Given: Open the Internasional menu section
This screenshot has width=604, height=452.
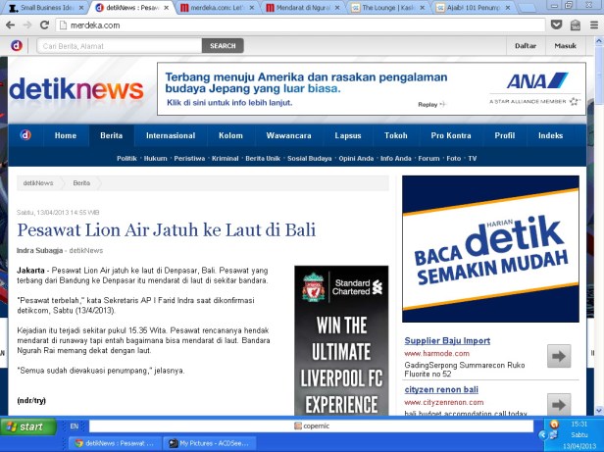Looking at the screenshot, I should (x=170, y=135).
